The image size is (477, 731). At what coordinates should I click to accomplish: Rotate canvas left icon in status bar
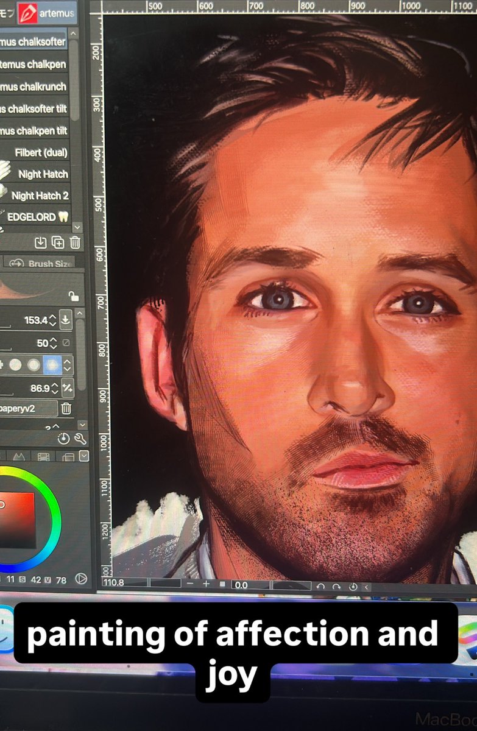coord(321,587)
